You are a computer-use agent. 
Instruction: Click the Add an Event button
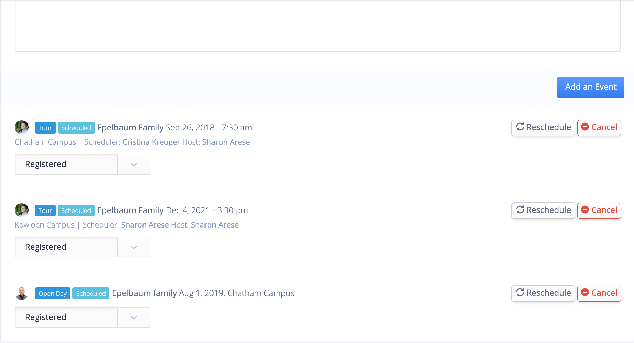coord(591,87)
